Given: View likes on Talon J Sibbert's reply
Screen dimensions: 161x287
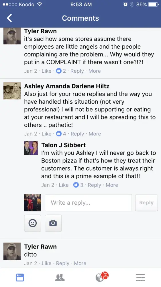Looking at the screenshot, I should [x=76, y=185].
